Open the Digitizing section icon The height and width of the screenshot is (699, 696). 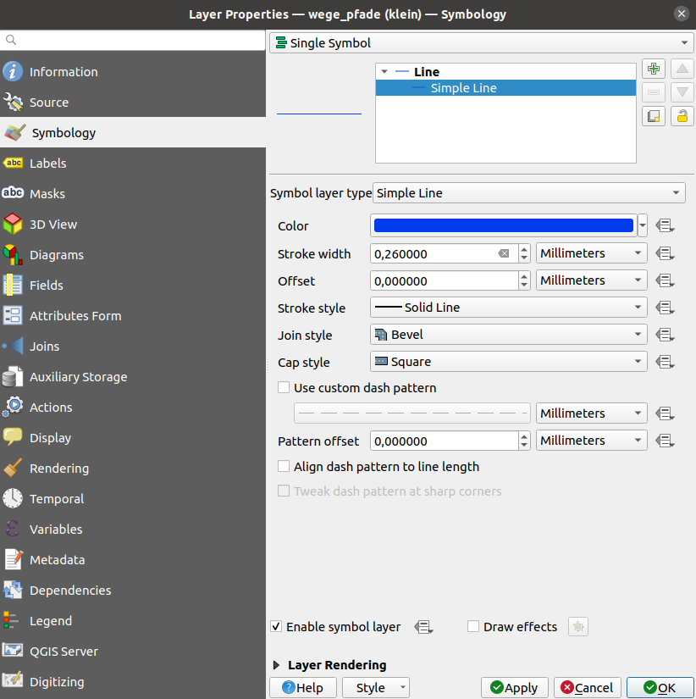click(x=13, y=681)
